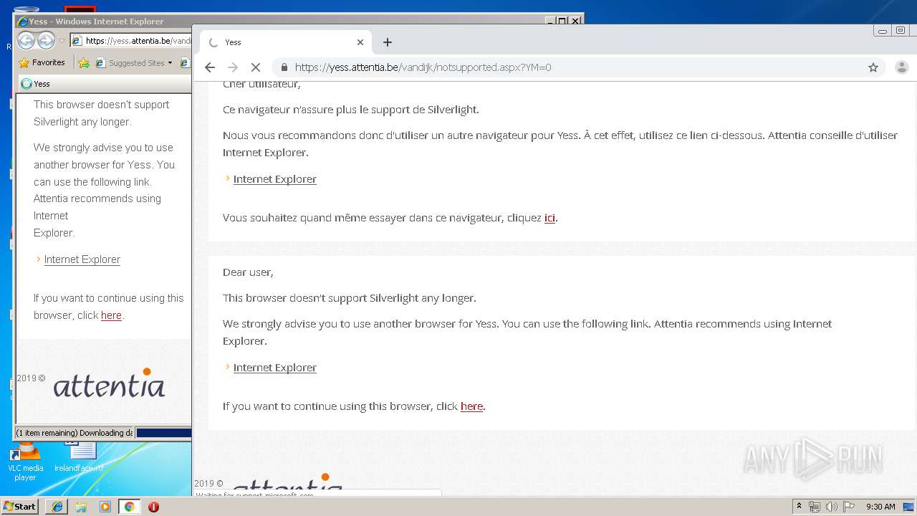Click the red Opera taskbar icon
The width and height of the screenshot is (917, 516).
click(x=153, y=507)
